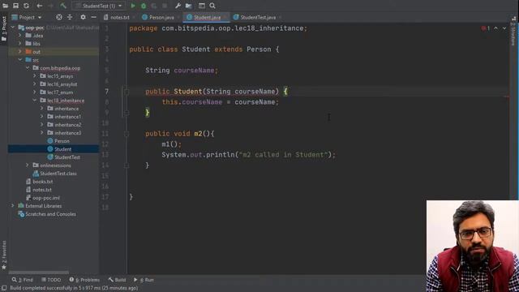
Task: Expand the lec15_arrays package
Action: 35,75
